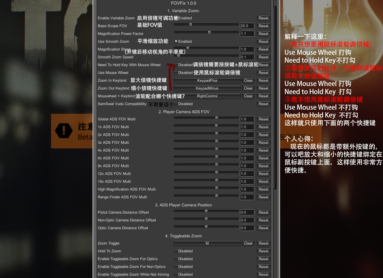
Task: Reset the Base Scope FOV value
Action: pyautogui.click(x=263, y=26)
